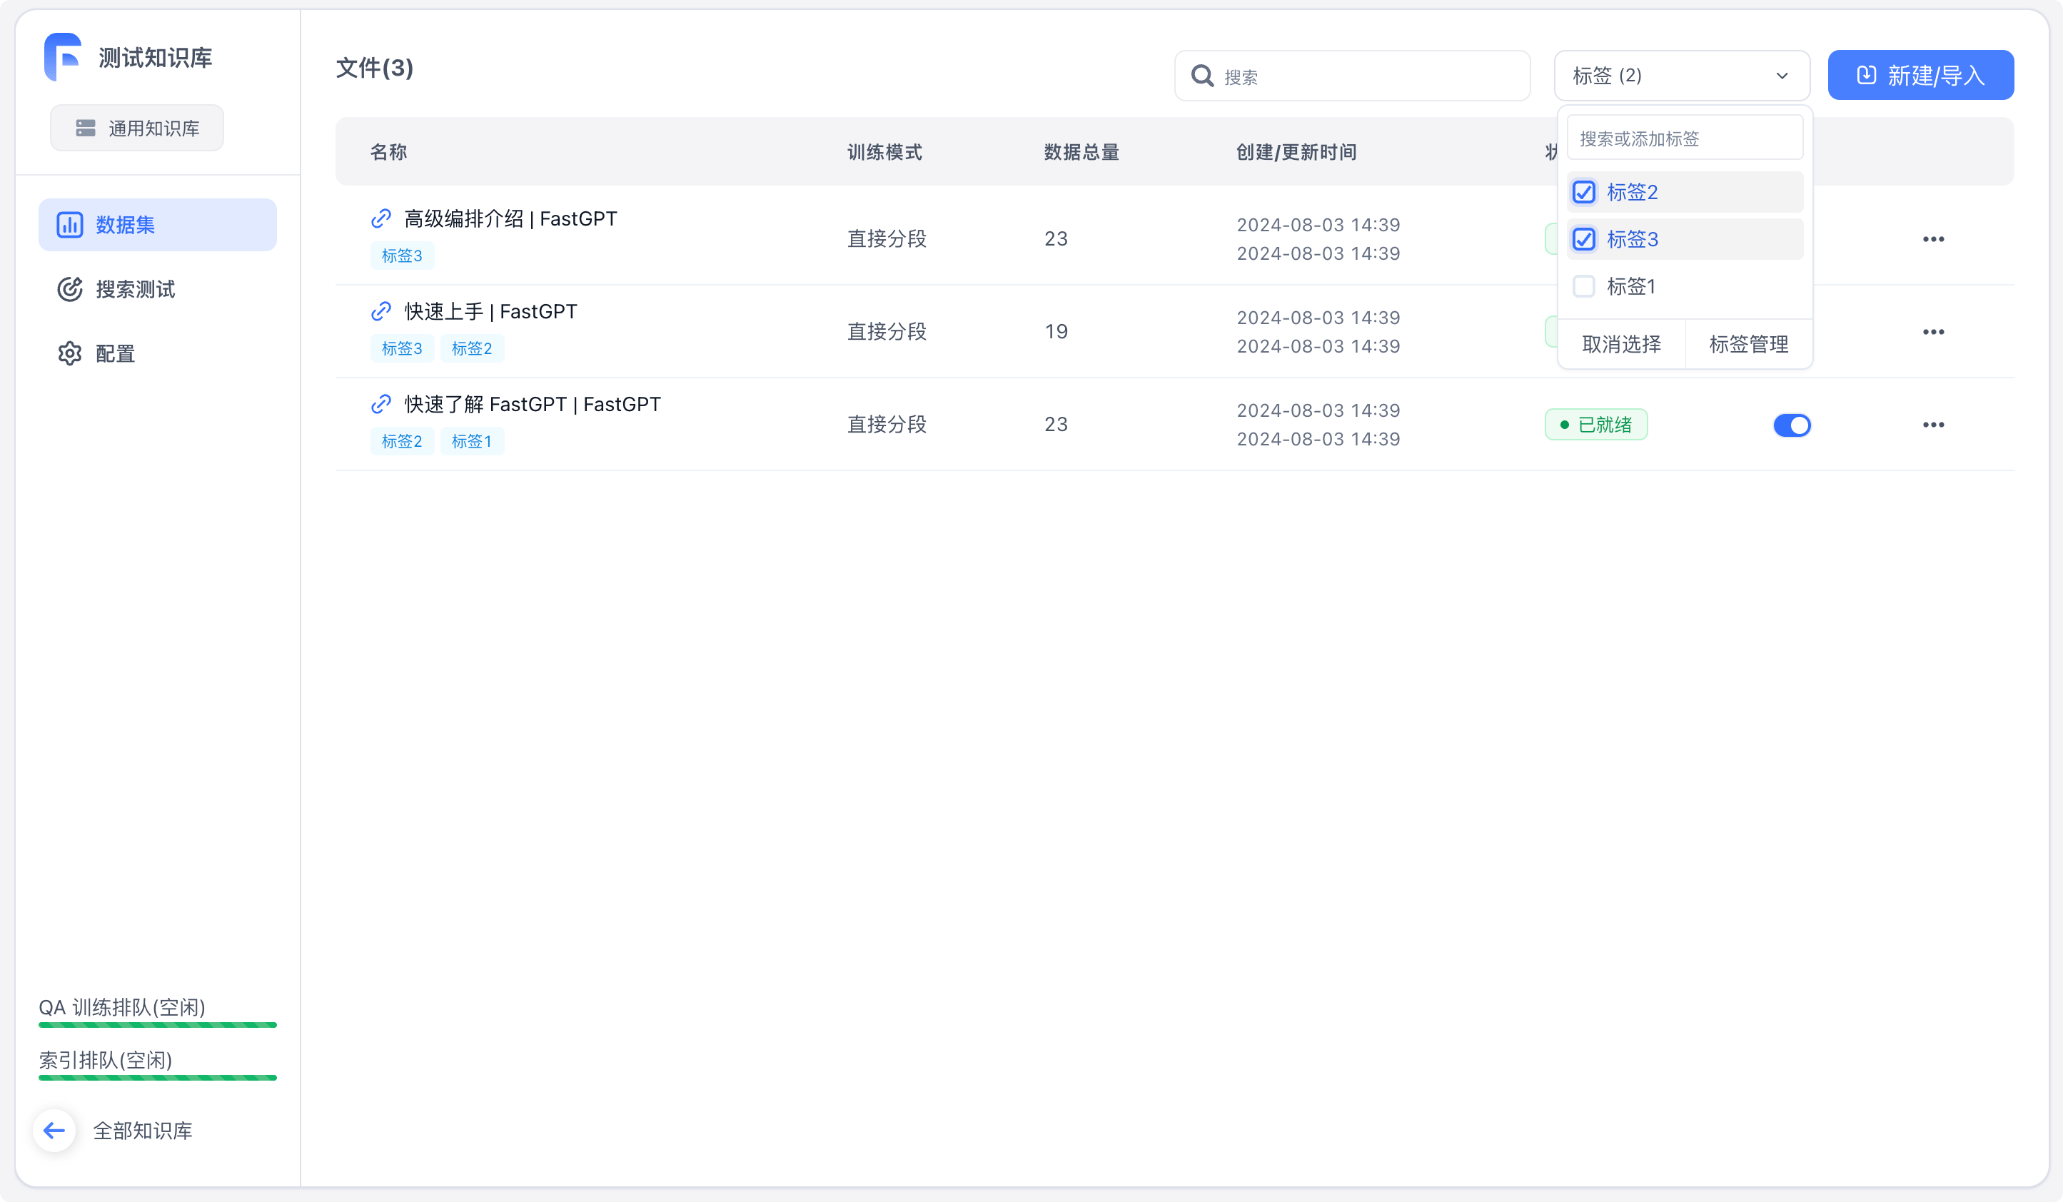Click link icon beside 快速上手 file
This screenshot has height=1202, width=2063.
(380, 311)
